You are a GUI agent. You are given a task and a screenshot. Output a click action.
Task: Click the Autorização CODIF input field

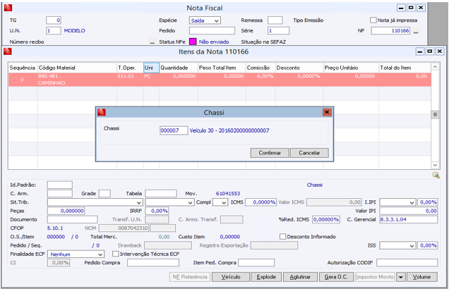(x=407, y=263)
